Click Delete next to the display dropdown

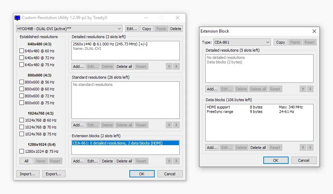tap(176, 29)
